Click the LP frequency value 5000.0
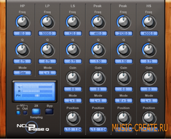Screen dimensions: 171x139 coord(47,33)
